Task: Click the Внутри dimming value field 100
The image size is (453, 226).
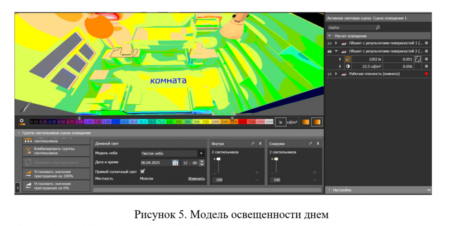Action: pyautogui.click(x=219, y=180)
